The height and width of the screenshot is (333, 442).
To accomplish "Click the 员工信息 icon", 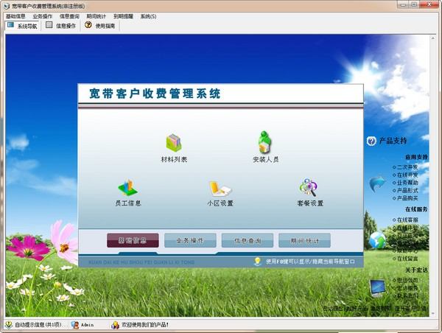I will 127,187.
